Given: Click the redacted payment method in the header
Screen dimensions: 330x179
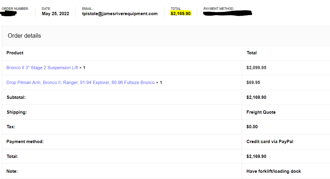Looking at the screenshot, I should pos(227,13).
